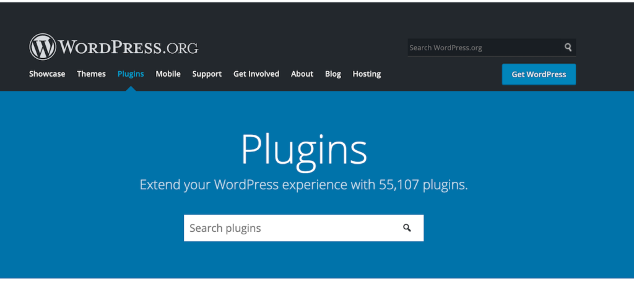Open the Showcase menu item
The width and height of the screenshot is (634, 285).
pyautogui.click(x=47, y=74)
